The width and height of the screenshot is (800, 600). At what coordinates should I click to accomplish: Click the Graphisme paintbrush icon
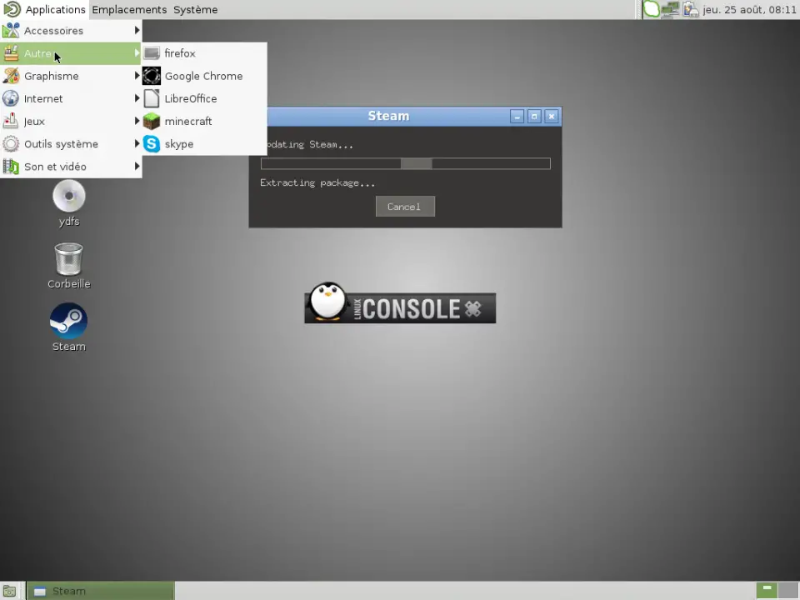(11, 76)
